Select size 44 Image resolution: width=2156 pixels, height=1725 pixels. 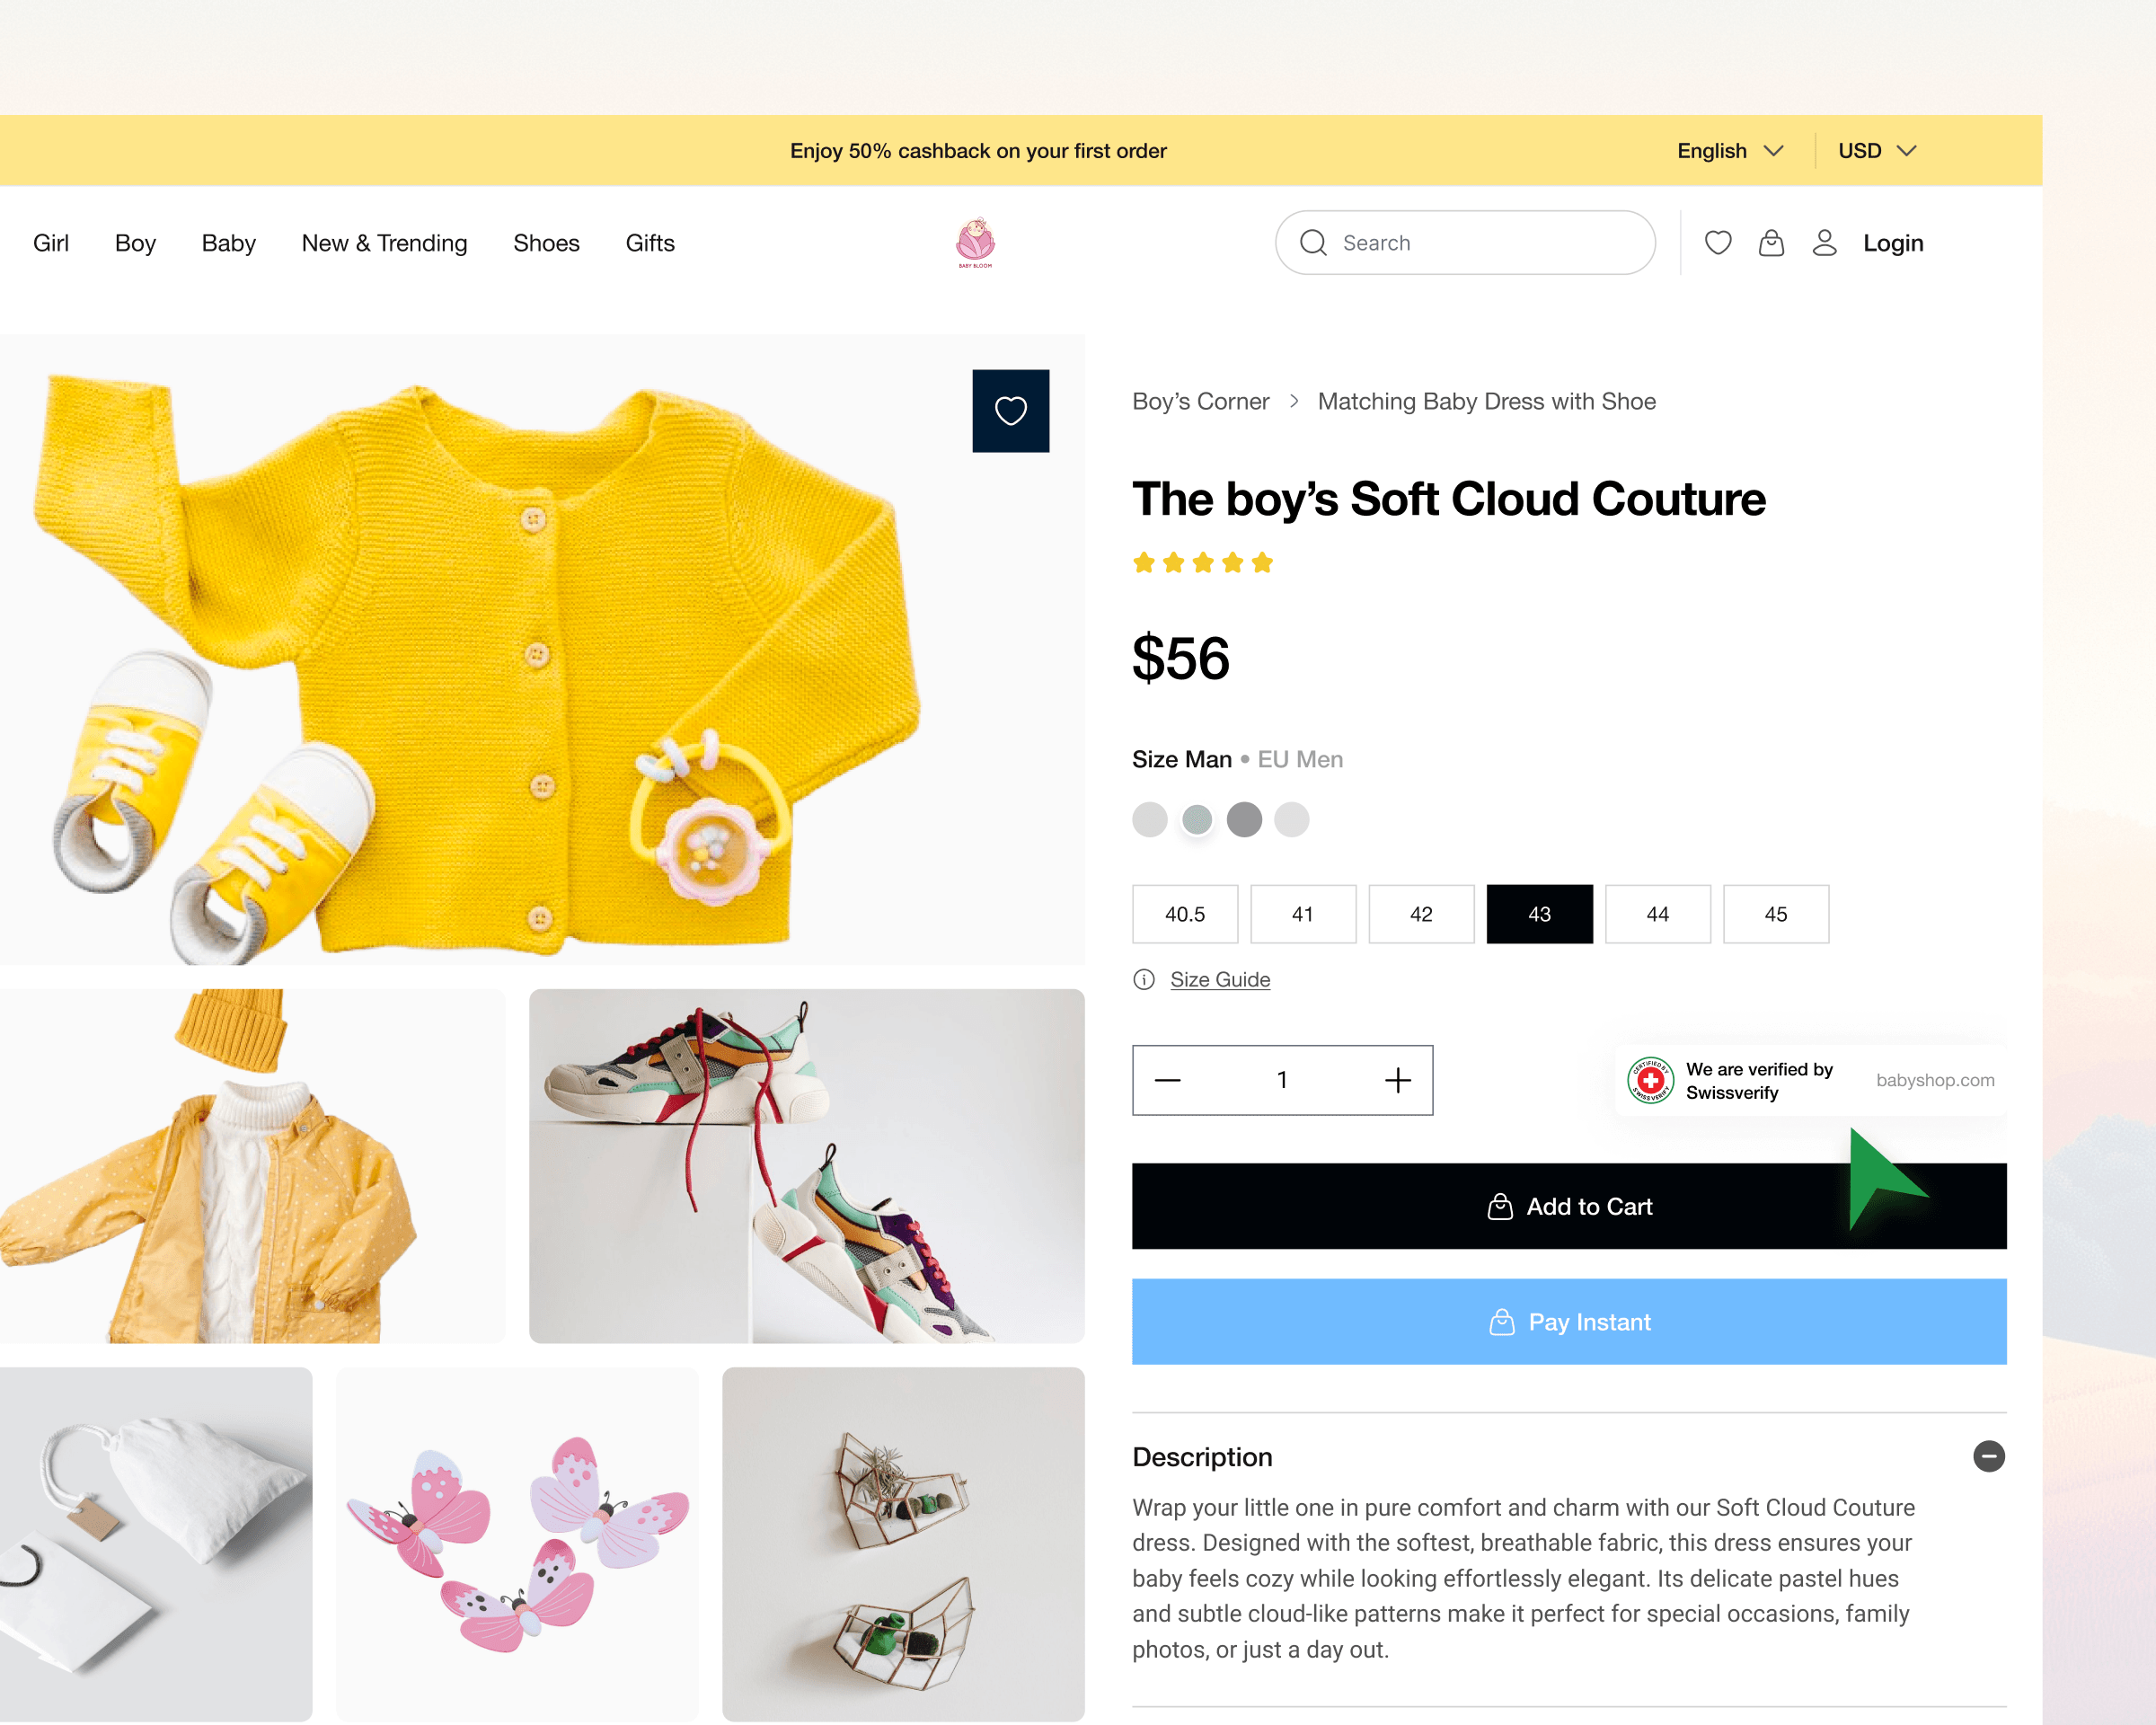pos(1657,914)
